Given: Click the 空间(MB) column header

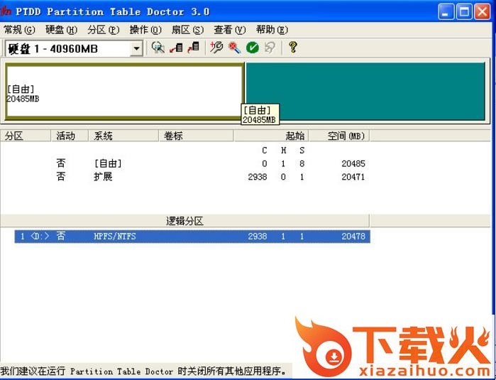Looking at the screenshot, I should click(x=339, y=136).
